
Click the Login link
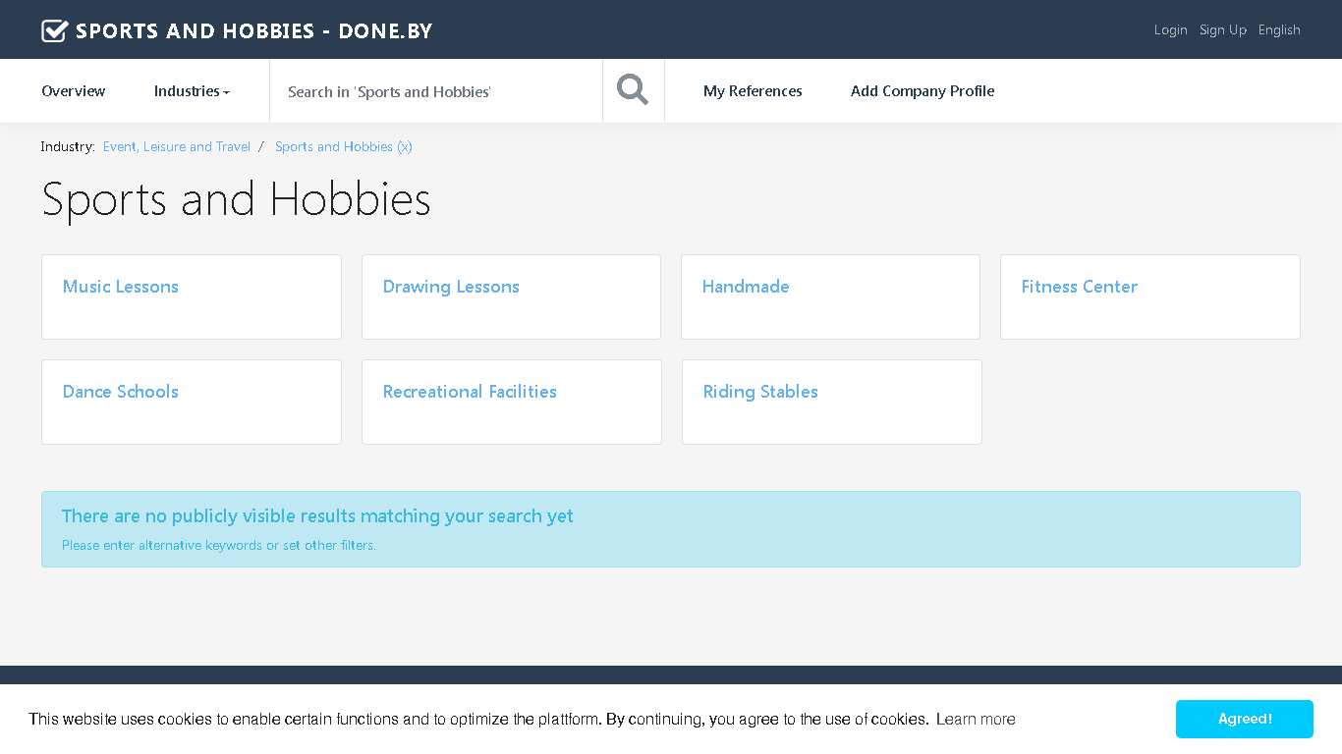tap(1171, 29)
